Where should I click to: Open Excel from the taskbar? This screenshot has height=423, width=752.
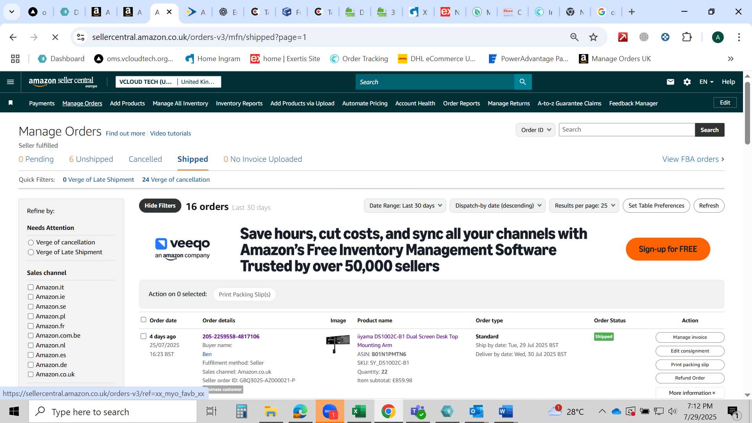(x=358, y=412)
